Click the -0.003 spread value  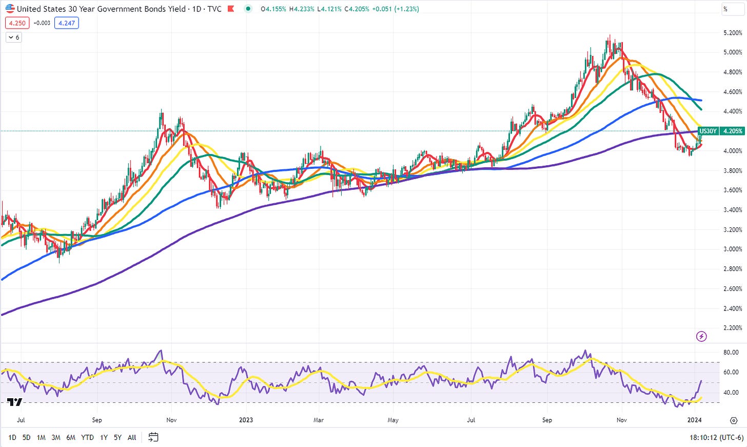(x=42, y=23)
